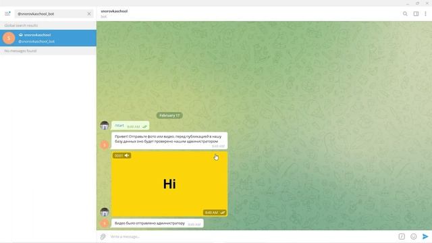
Task: Clear the search field text
Action: point(89,13)
